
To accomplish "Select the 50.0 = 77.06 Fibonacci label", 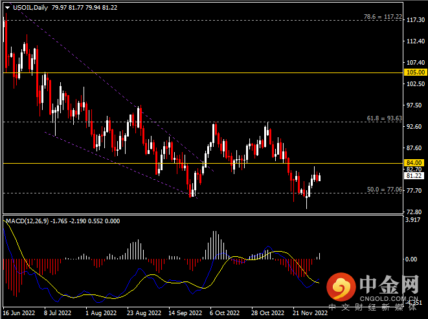I will coord(384,190).
